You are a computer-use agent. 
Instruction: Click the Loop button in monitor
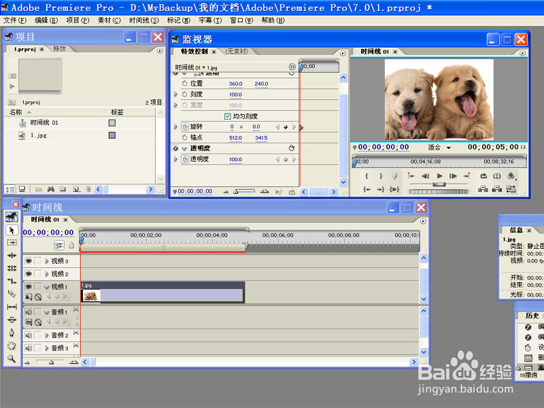click(x=483, y=176)
